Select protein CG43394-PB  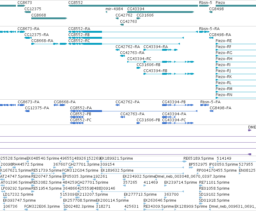click(174, 102)
